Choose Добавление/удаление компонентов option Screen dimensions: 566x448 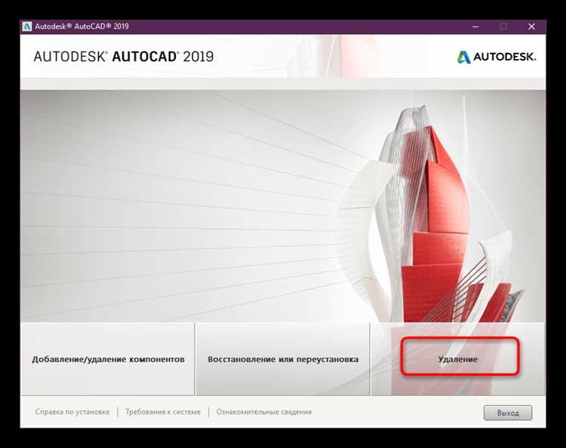(108, 359)
